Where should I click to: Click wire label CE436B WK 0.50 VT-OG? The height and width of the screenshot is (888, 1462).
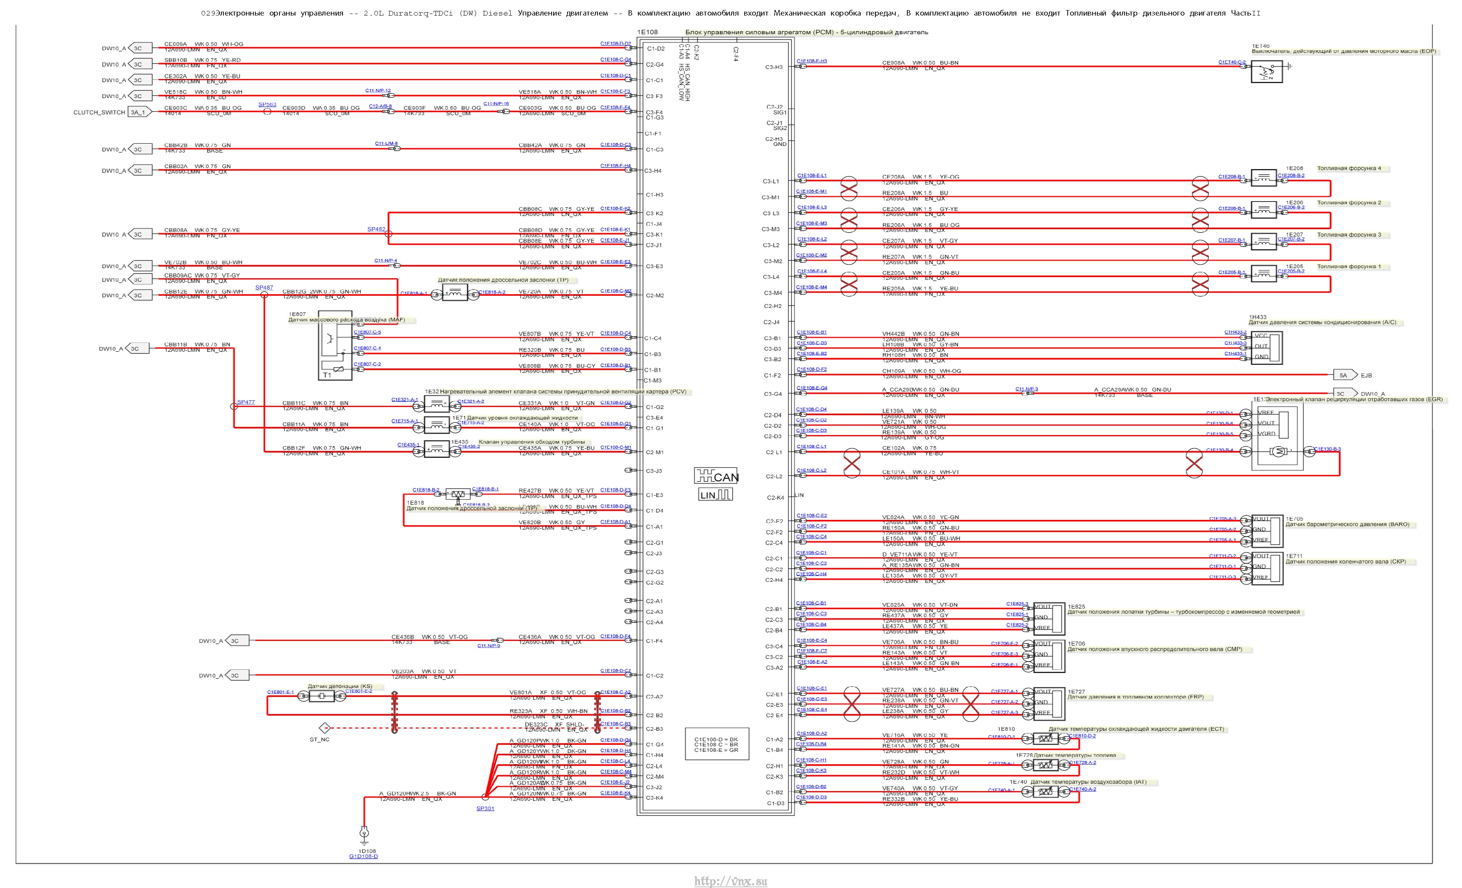430,637
